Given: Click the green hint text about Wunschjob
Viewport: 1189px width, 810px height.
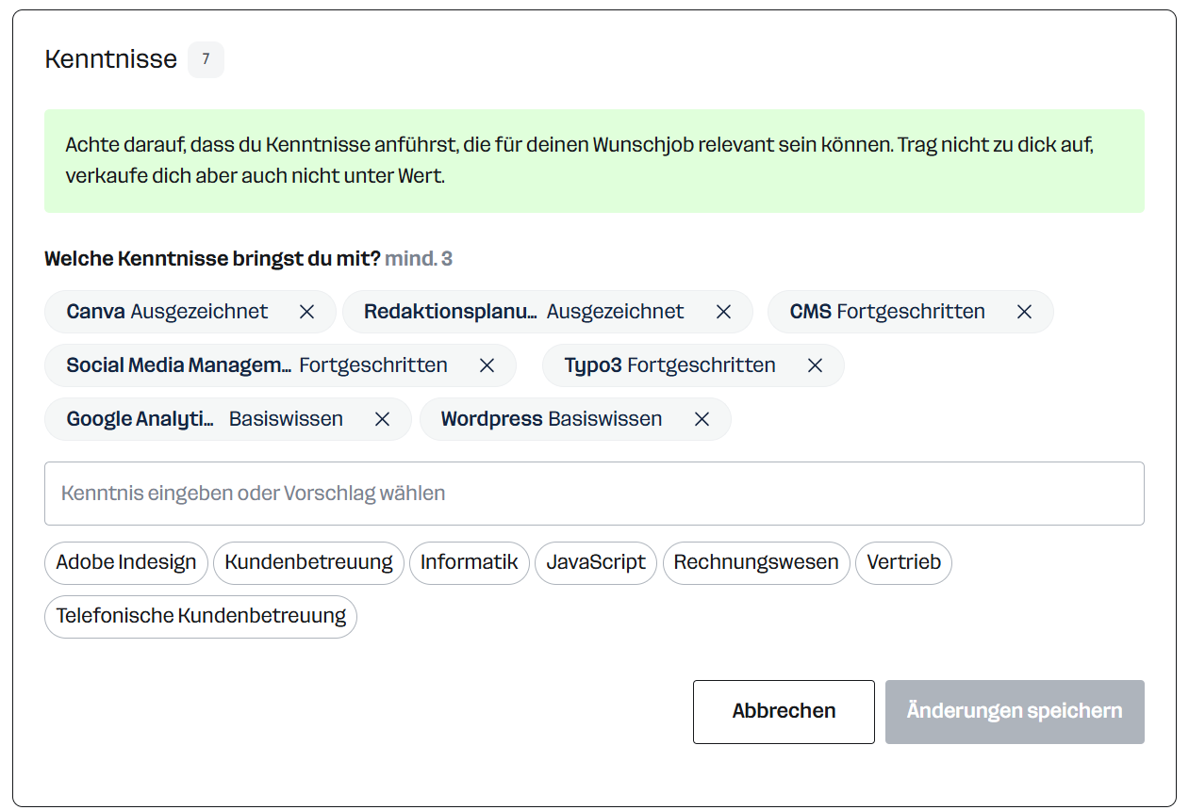Looking at the screenshot, I should click(x=580, y=161).
